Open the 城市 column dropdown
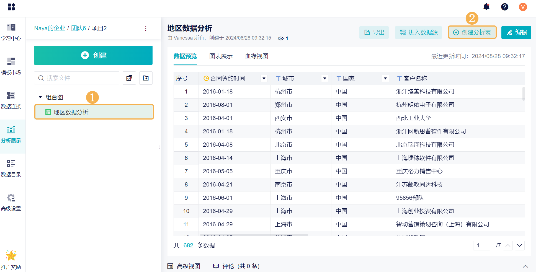This screenshot has height=272, width=536. pos(325,78)
